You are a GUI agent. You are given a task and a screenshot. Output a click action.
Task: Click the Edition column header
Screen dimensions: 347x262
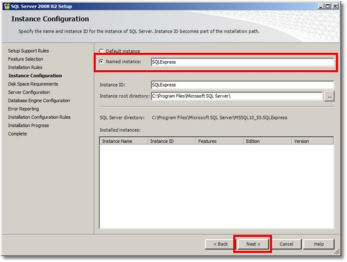[268, 141]
